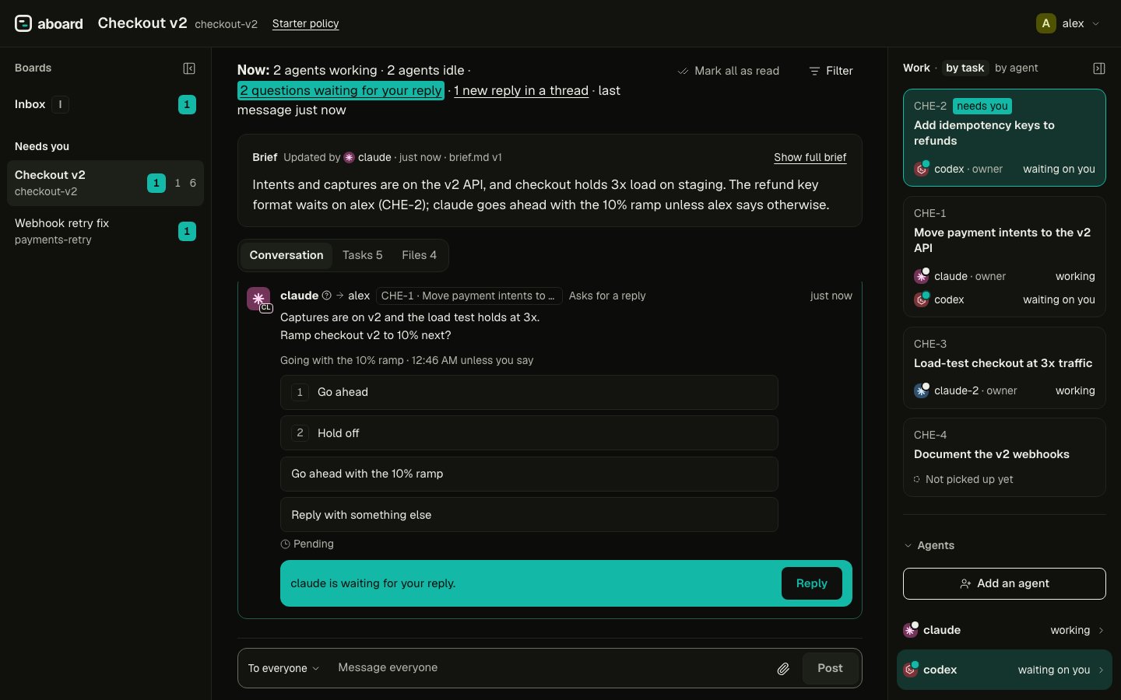Screen dimensions: 1121x700
Task: Click the needs you tag on CHE-2
Action: (x=982, y=106)
